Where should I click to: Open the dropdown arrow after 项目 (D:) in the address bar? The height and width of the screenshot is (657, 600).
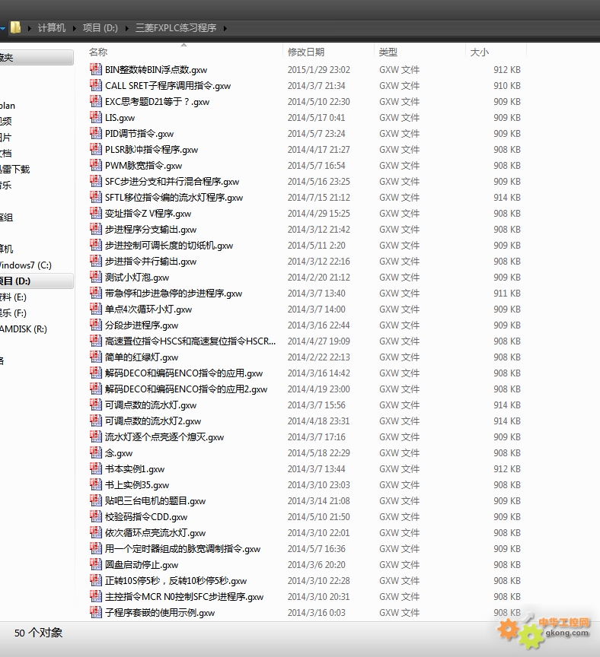(x=126, y=28)
